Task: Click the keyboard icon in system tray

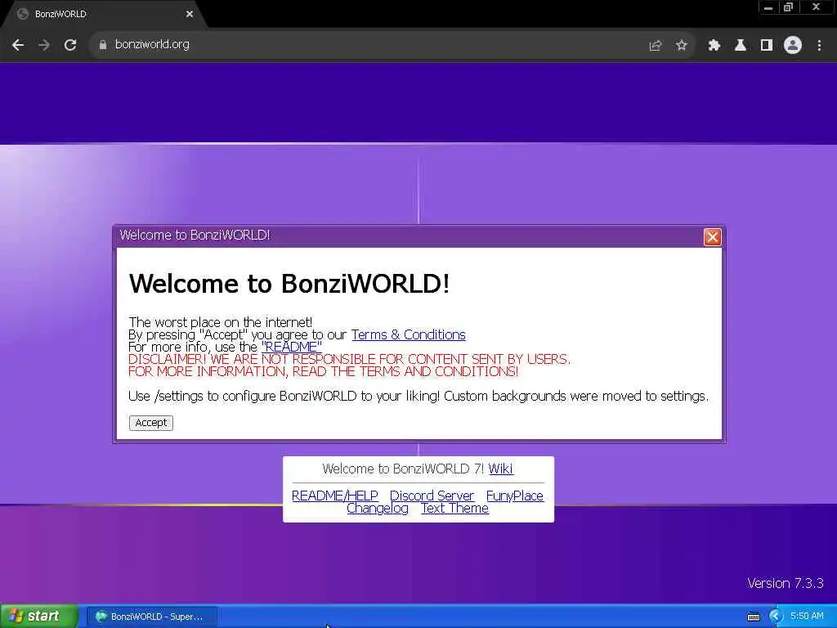Action: 754,617
